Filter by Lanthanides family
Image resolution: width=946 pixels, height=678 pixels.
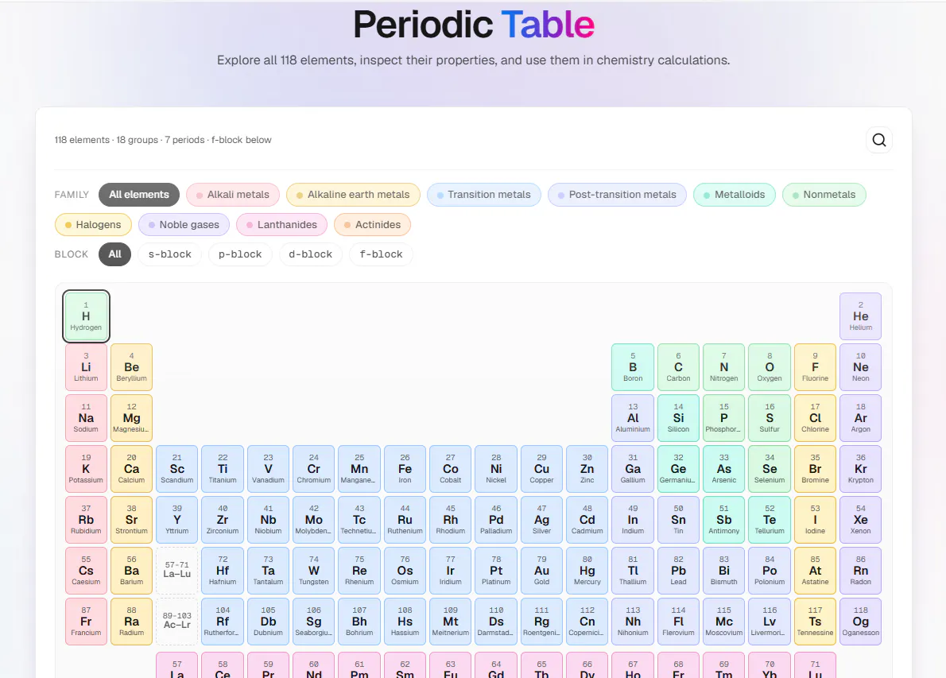[x=281, y=224]
